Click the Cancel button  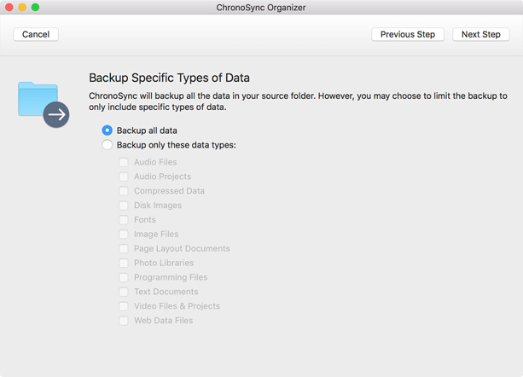click(x=36, y=34)
